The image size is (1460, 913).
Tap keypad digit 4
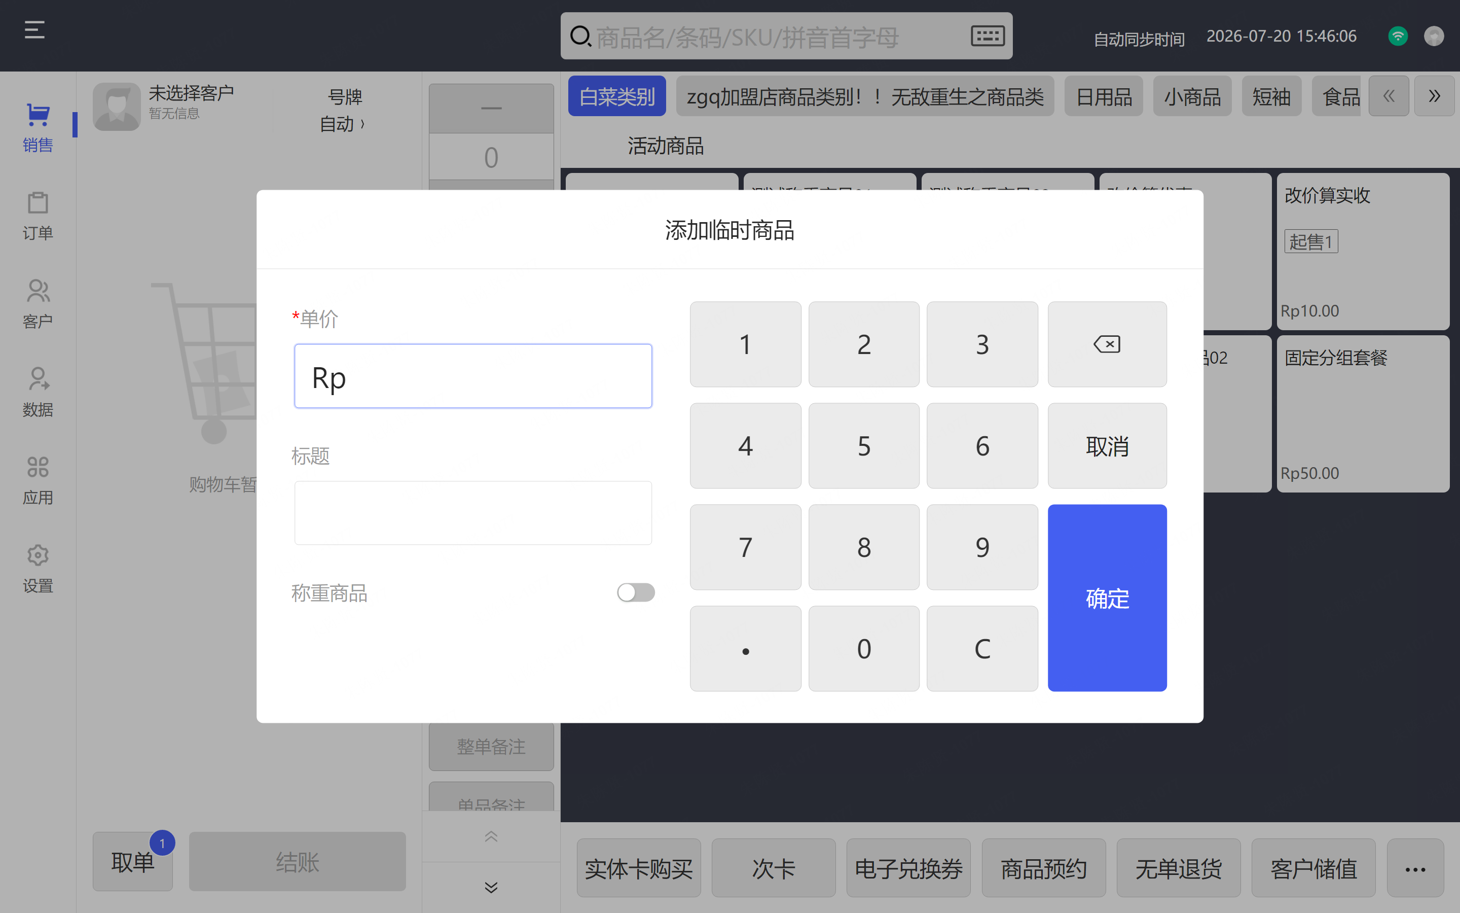tap(746, 446)
